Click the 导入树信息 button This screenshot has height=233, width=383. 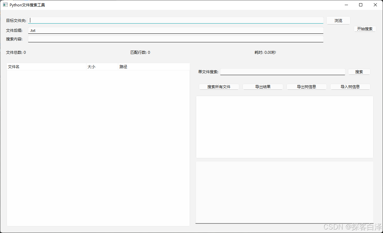[350, 86]
